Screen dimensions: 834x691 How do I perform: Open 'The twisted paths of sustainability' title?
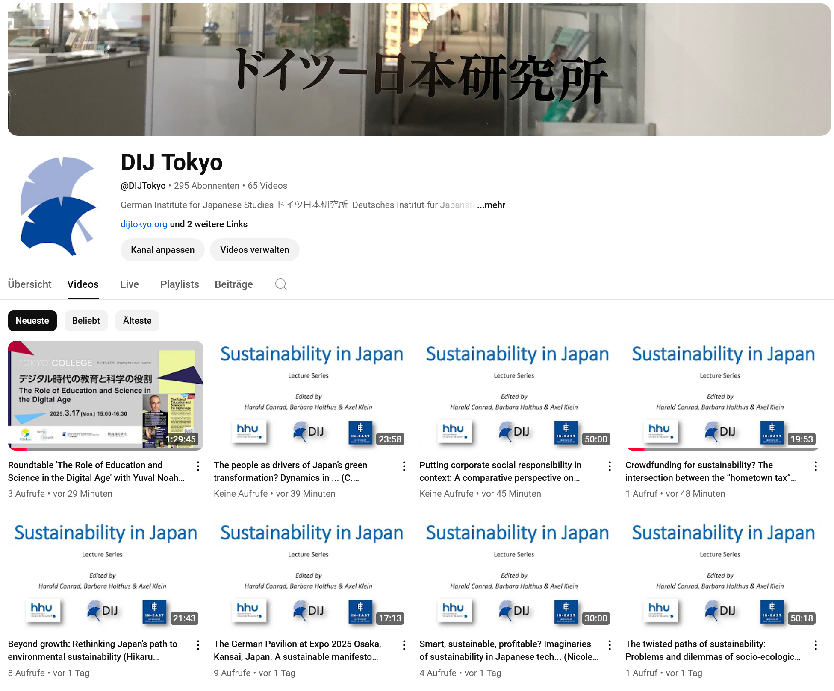point(713,650)
